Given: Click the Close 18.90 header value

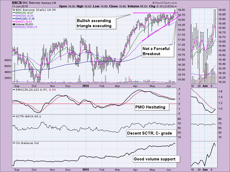Looking at the screenshot, I should [117, 6].
